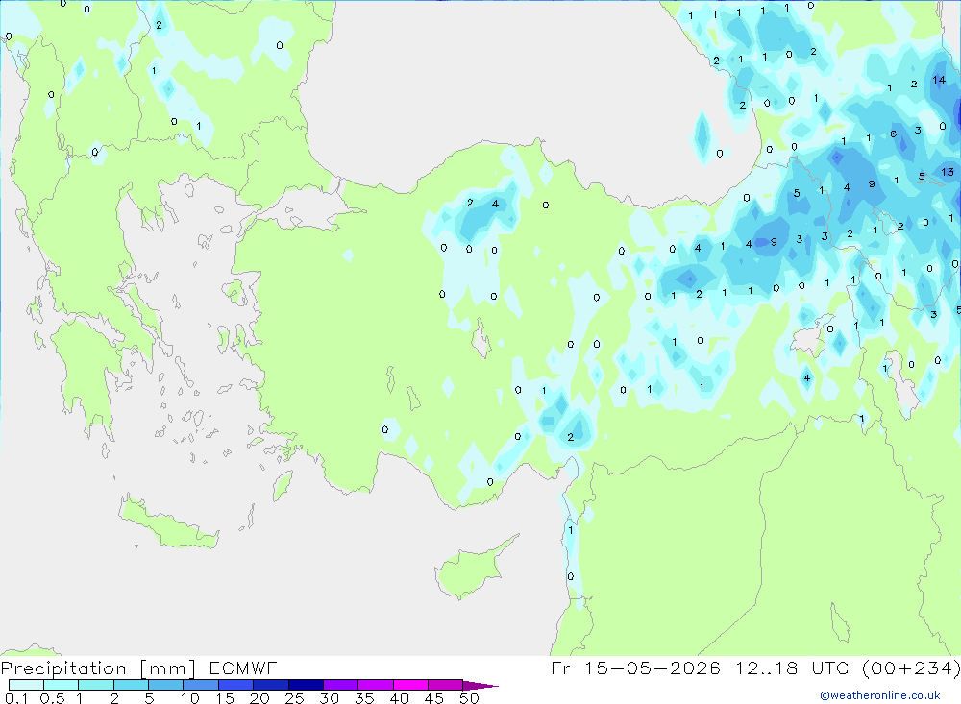This screenshot has width=961, height=704.
Task: Click the 0.5–1 mm legend color swatch
Action: (62, 685)
